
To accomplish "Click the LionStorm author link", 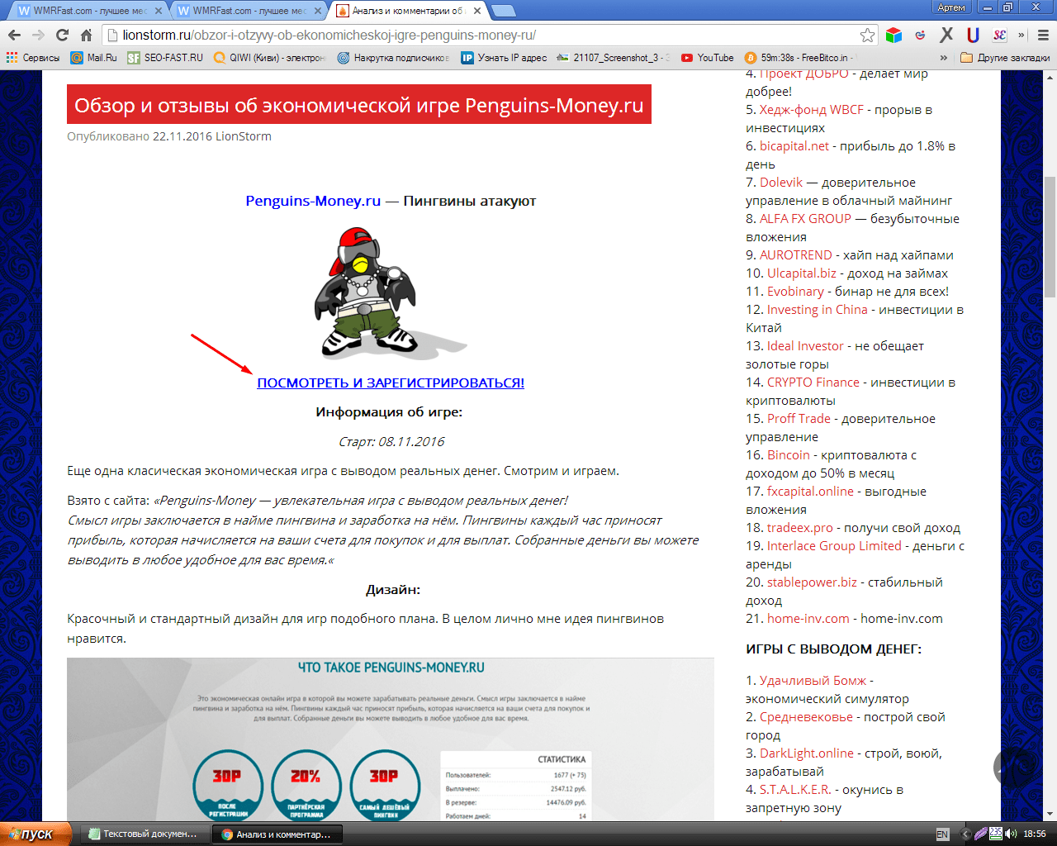I will [244, 136].
